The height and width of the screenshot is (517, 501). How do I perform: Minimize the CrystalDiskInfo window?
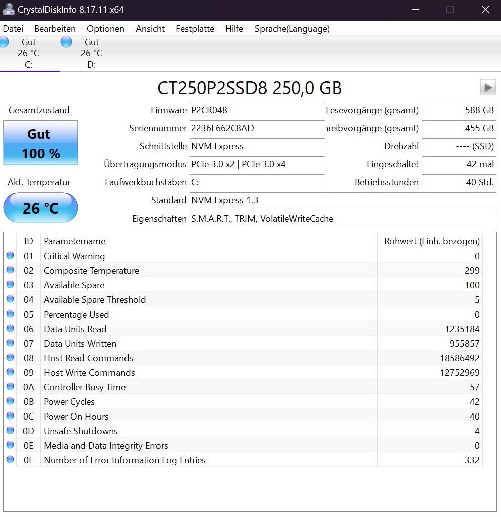click(x=415, y=9)
